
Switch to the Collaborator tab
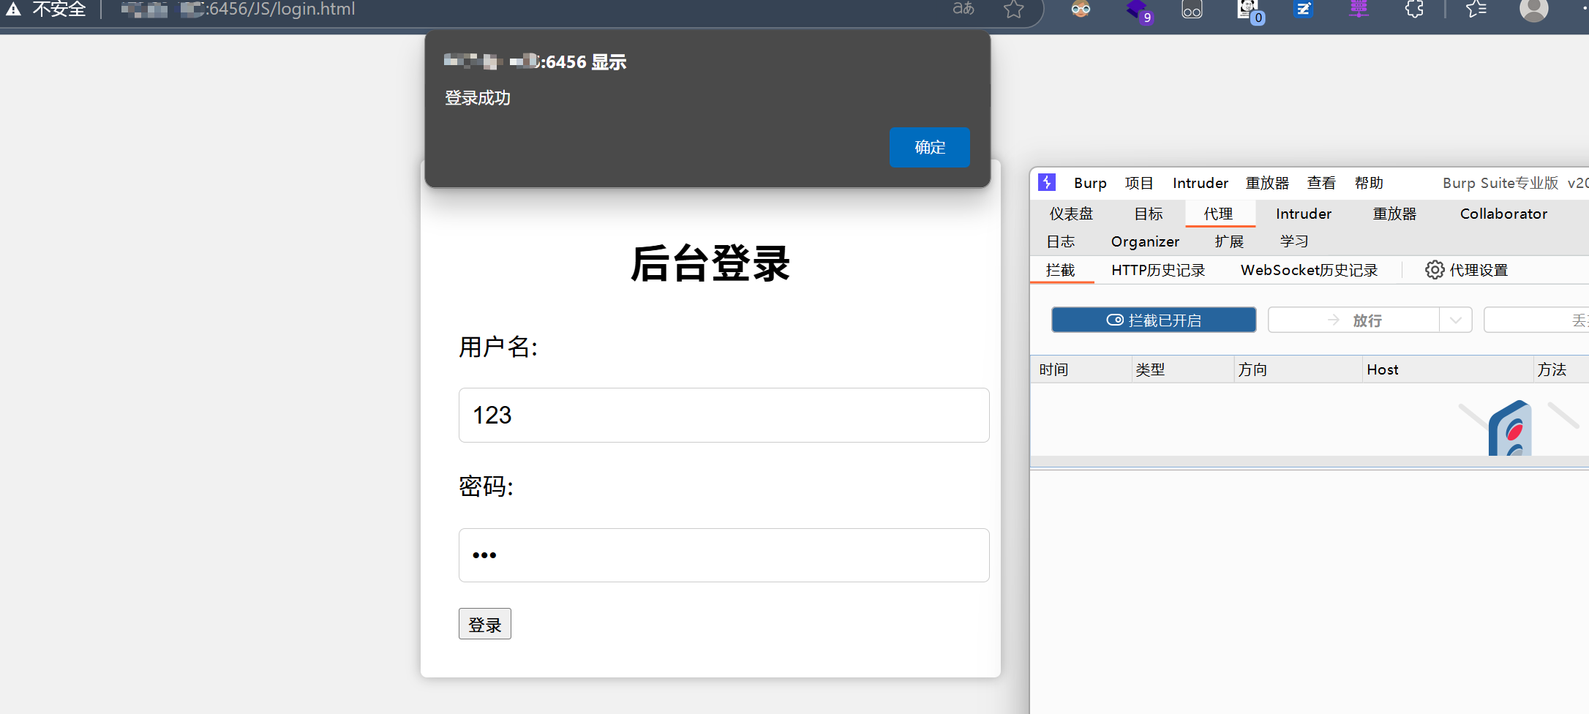[x=1503, y=214]
